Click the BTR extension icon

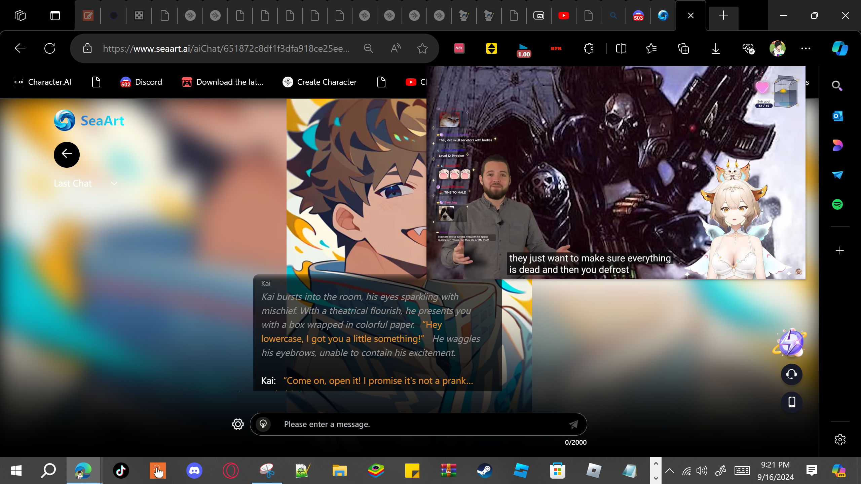[556, 48]
